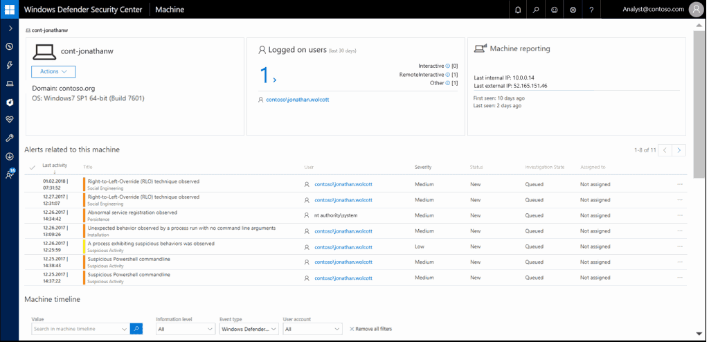Open more options for Low severity alert row
The height and width of the screenshot is (342, 709).
point(680,246)
